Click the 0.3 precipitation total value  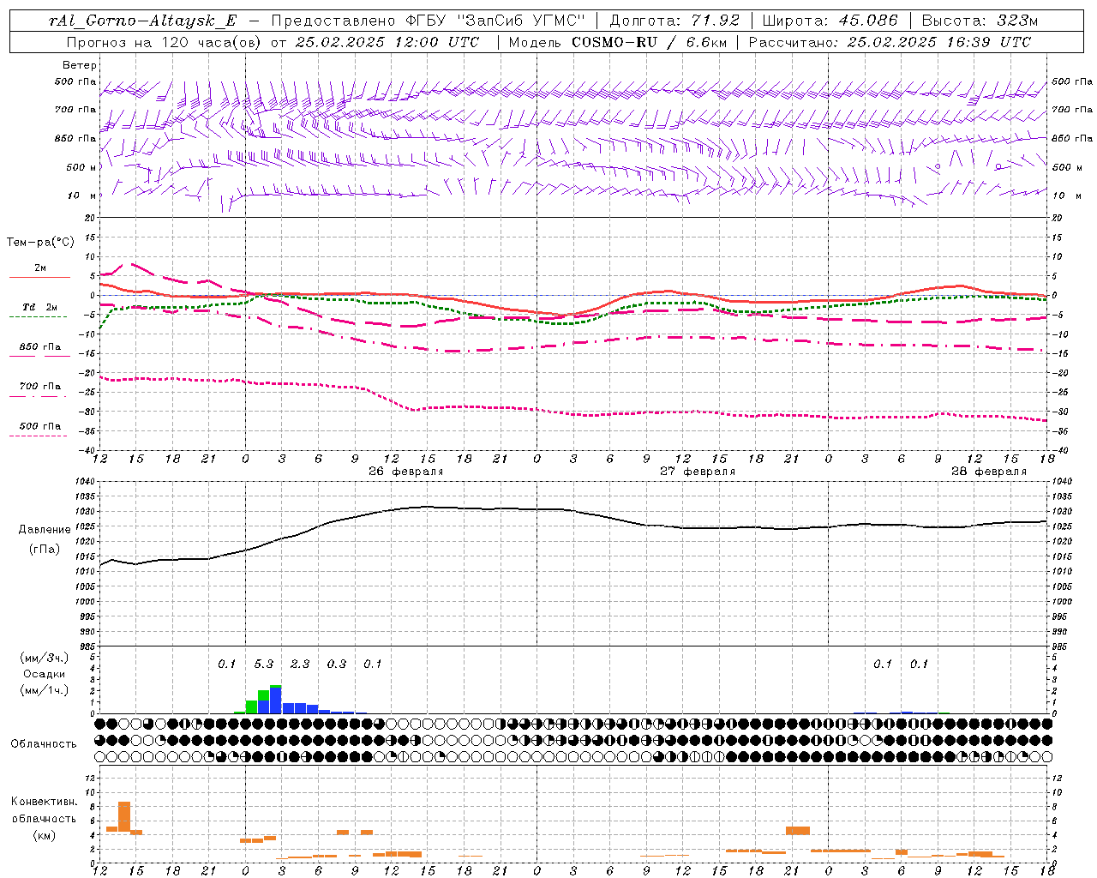click(337, 665)
